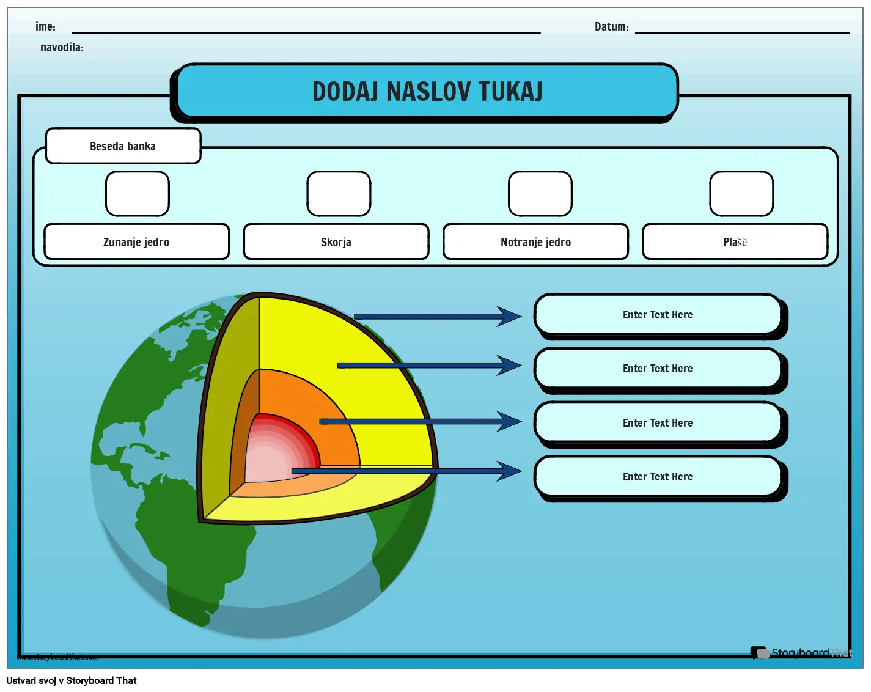This screenshot has height=692, width=871.
Task: Click the third Enter Text Here box
Action: click(658, 423)
